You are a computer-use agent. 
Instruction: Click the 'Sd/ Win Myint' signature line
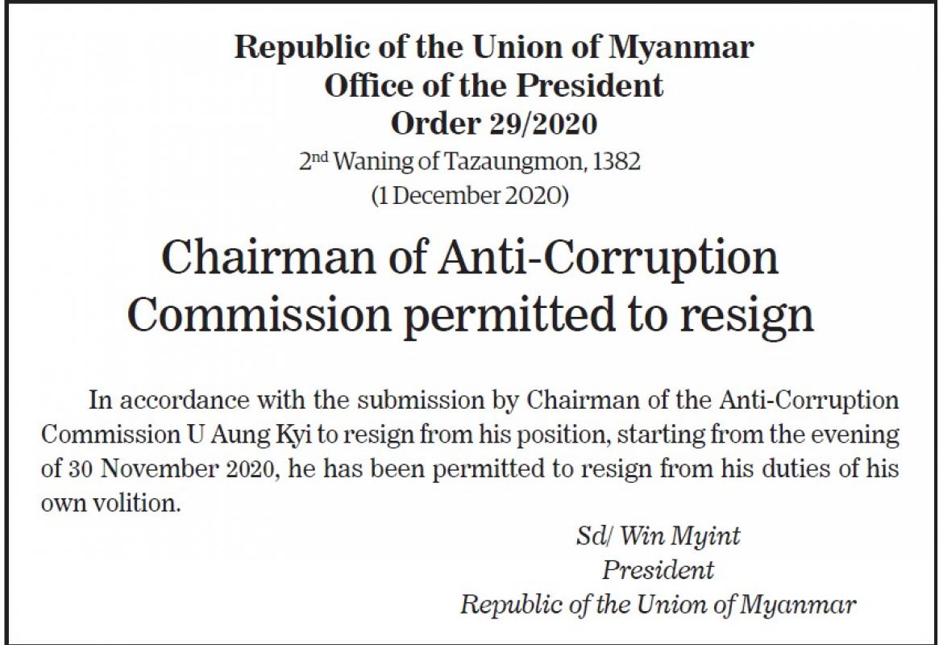pos(658,536)
